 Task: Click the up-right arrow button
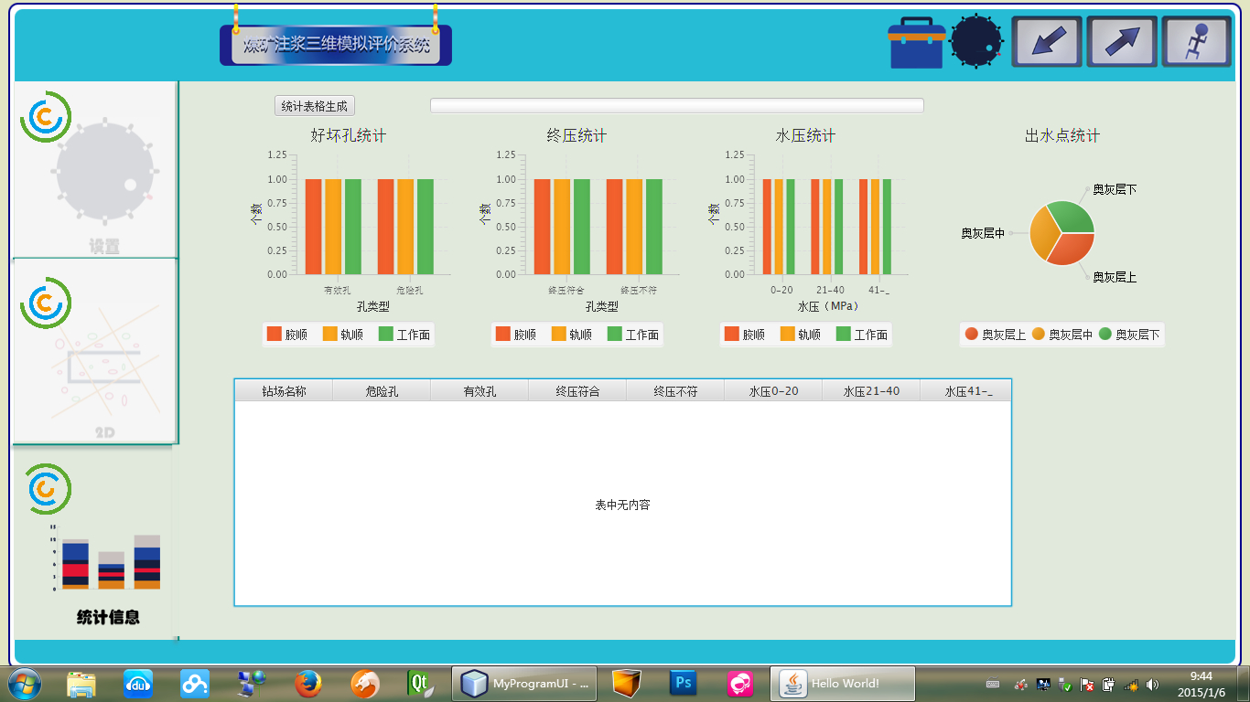click(1122, 42)
